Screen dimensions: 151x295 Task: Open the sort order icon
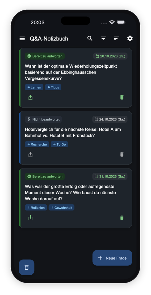coord(116,39)
